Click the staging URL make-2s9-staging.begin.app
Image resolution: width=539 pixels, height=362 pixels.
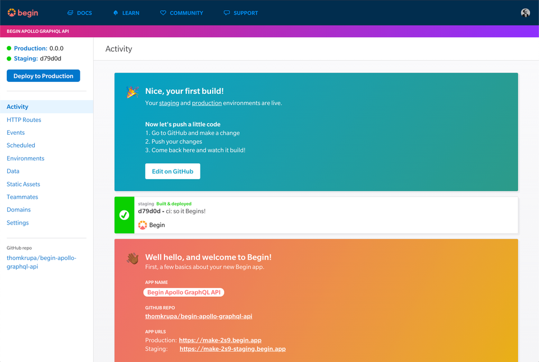click(x=232, y=349)
